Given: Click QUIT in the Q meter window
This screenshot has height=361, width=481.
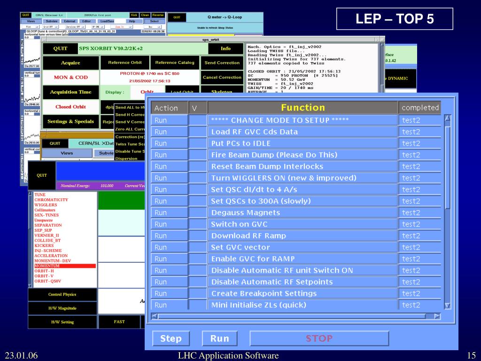Looking at the screenshot, I should [177, 17].
